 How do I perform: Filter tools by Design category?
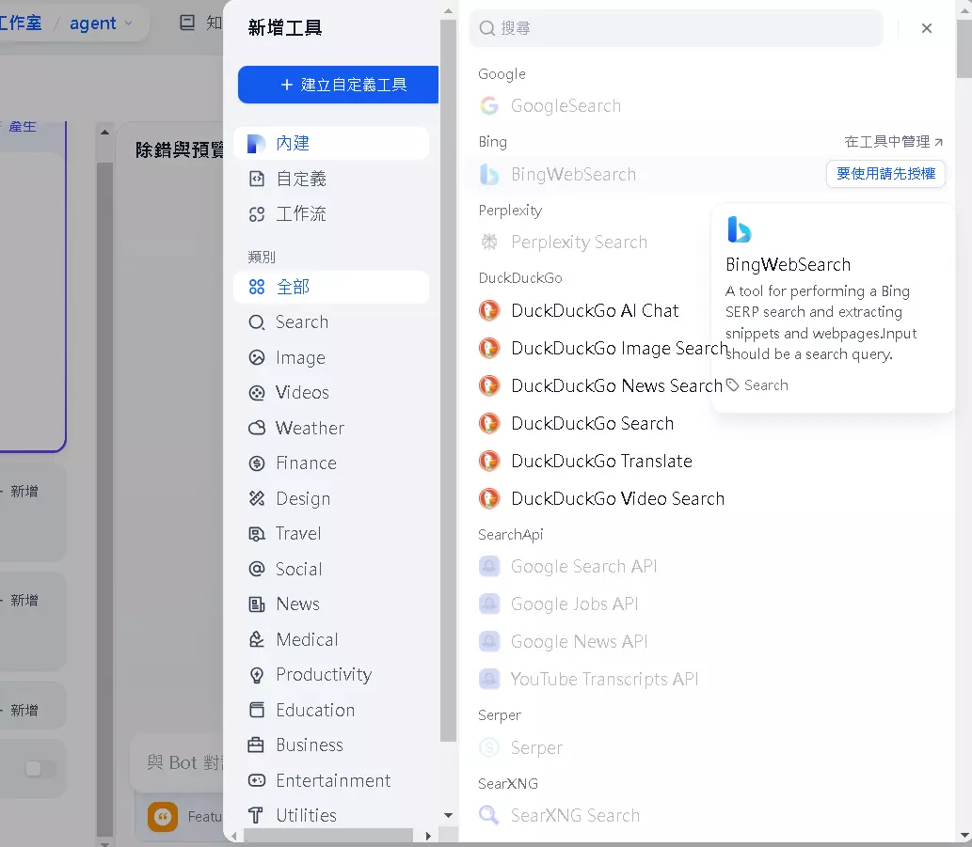click(331, 498)
